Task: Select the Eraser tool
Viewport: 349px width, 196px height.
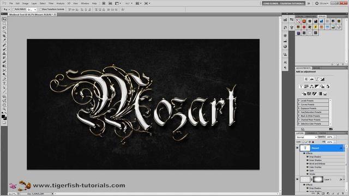Action: click(x=4, y=62)
